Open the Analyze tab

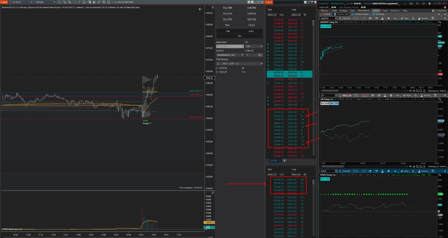coord(343,11)
